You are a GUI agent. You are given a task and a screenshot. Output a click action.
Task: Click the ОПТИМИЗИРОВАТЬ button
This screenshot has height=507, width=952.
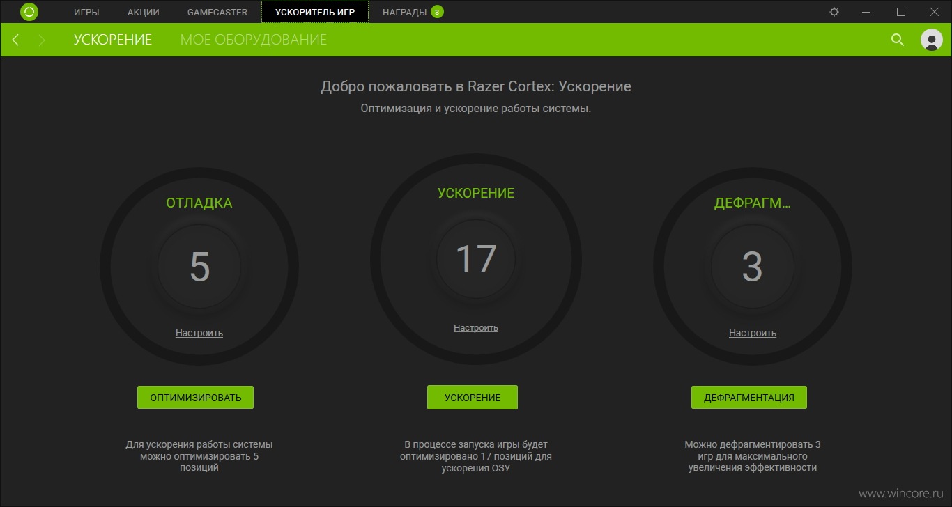pyautogui.click(x=195, y=398)
